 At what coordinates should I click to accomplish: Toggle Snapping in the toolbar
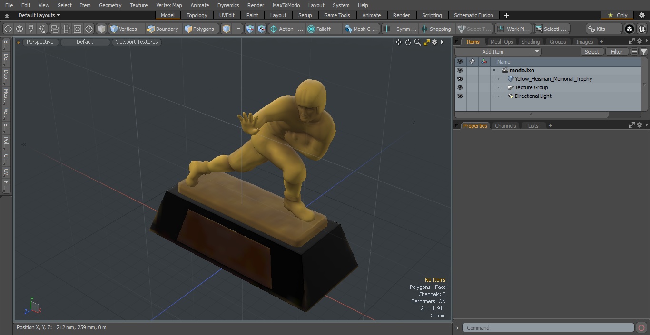(x=436, y=29)
